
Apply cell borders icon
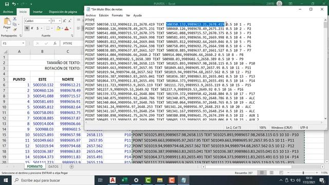point(48,28)
